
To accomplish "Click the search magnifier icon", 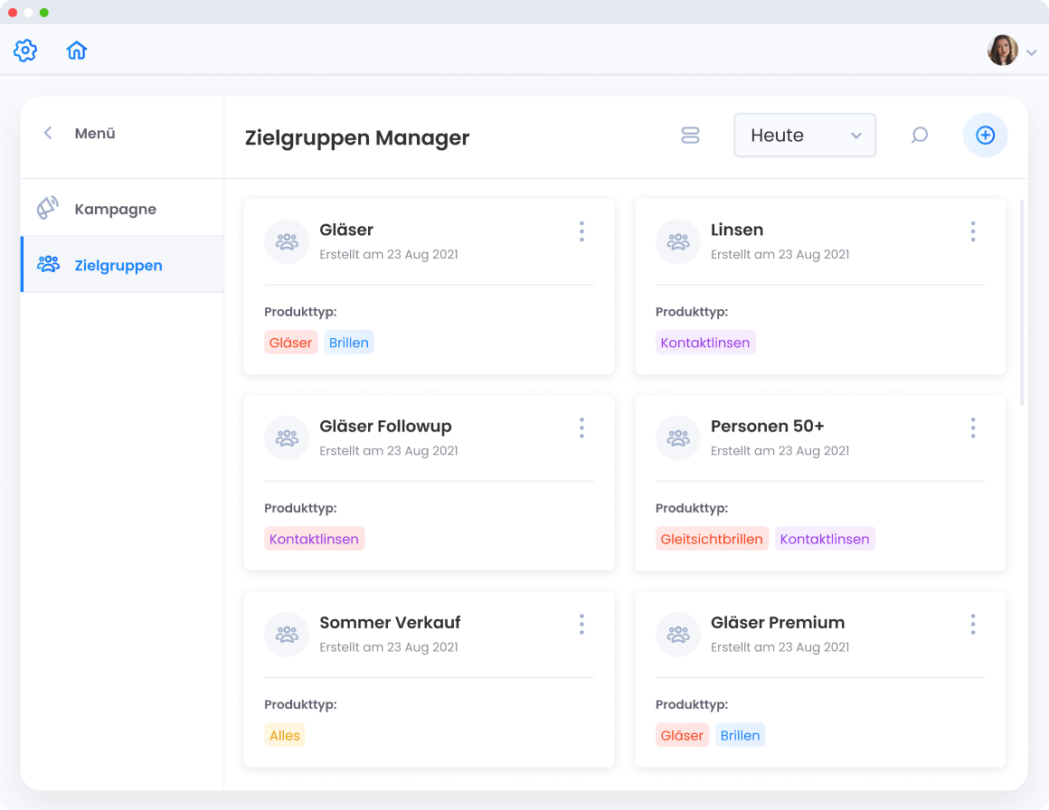I will pos(919,136).
